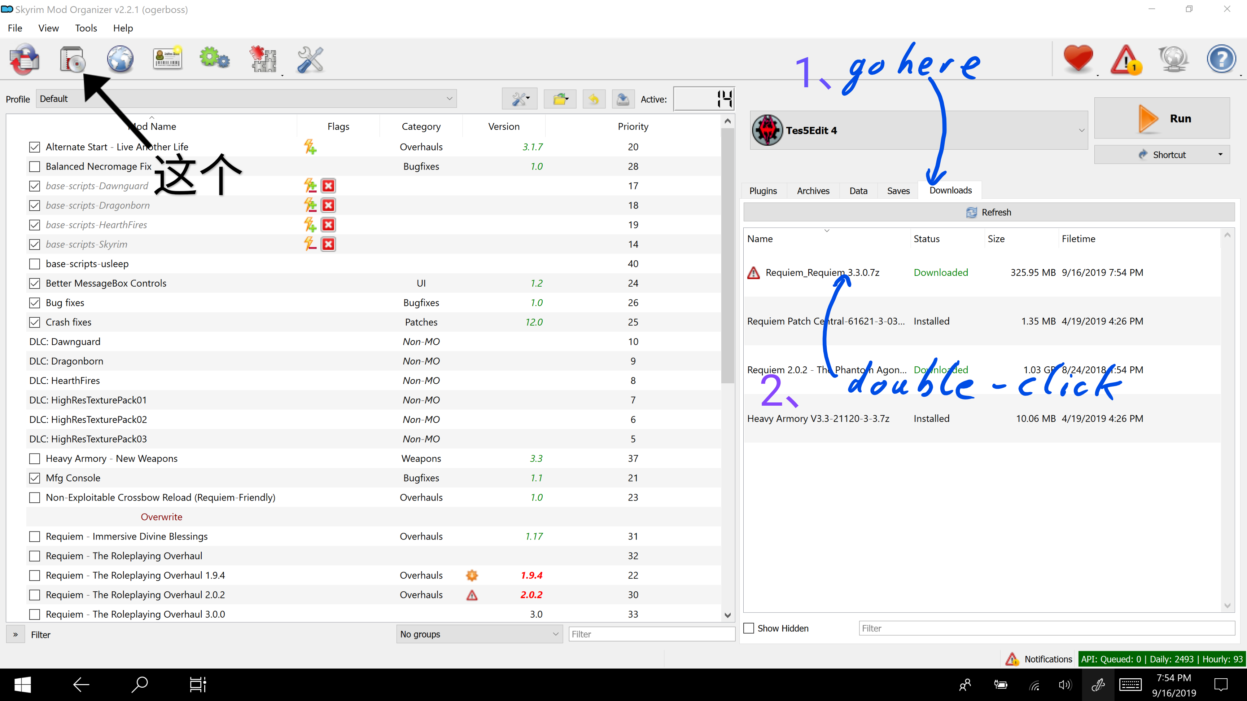Screen dimensions: 1247x701
Task: Open the File menu
Action: (15, 28)
